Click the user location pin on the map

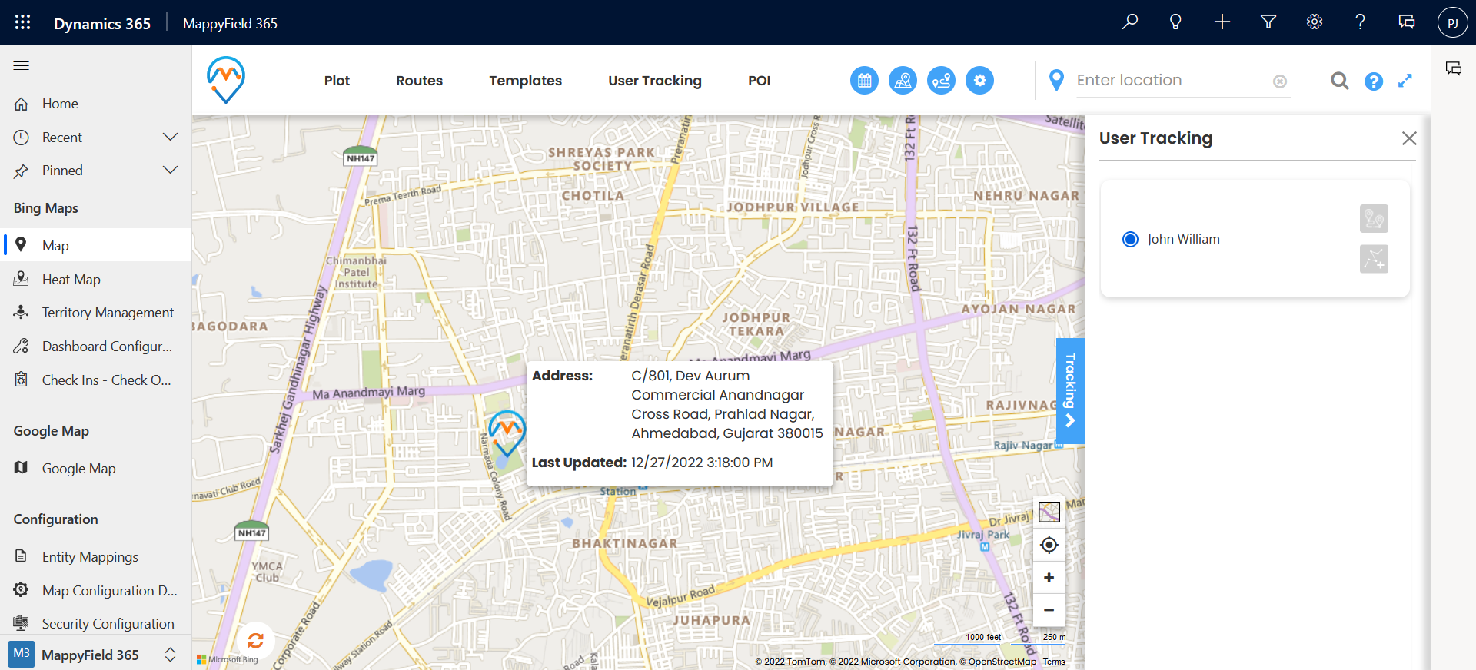click(x=507, y=433)
